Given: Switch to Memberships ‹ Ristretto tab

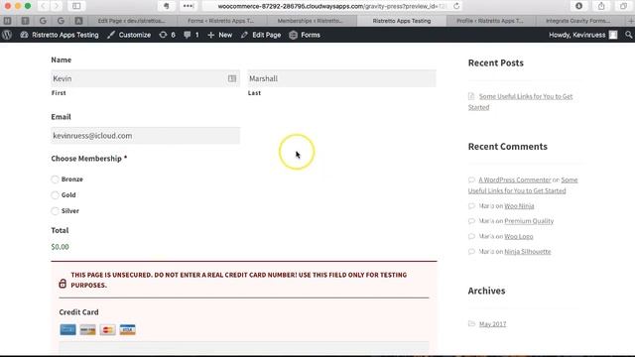Looking at the screenshot, I should pos(311,21).
